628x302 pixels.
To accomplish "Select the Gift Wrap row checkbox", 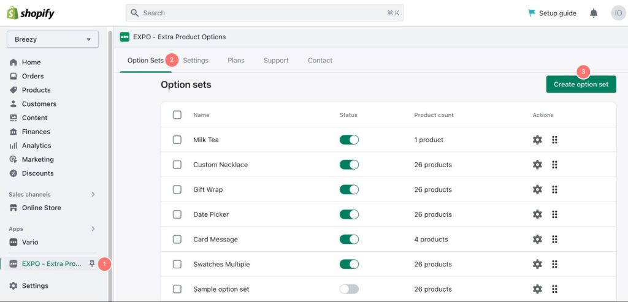I will [177, 190].
